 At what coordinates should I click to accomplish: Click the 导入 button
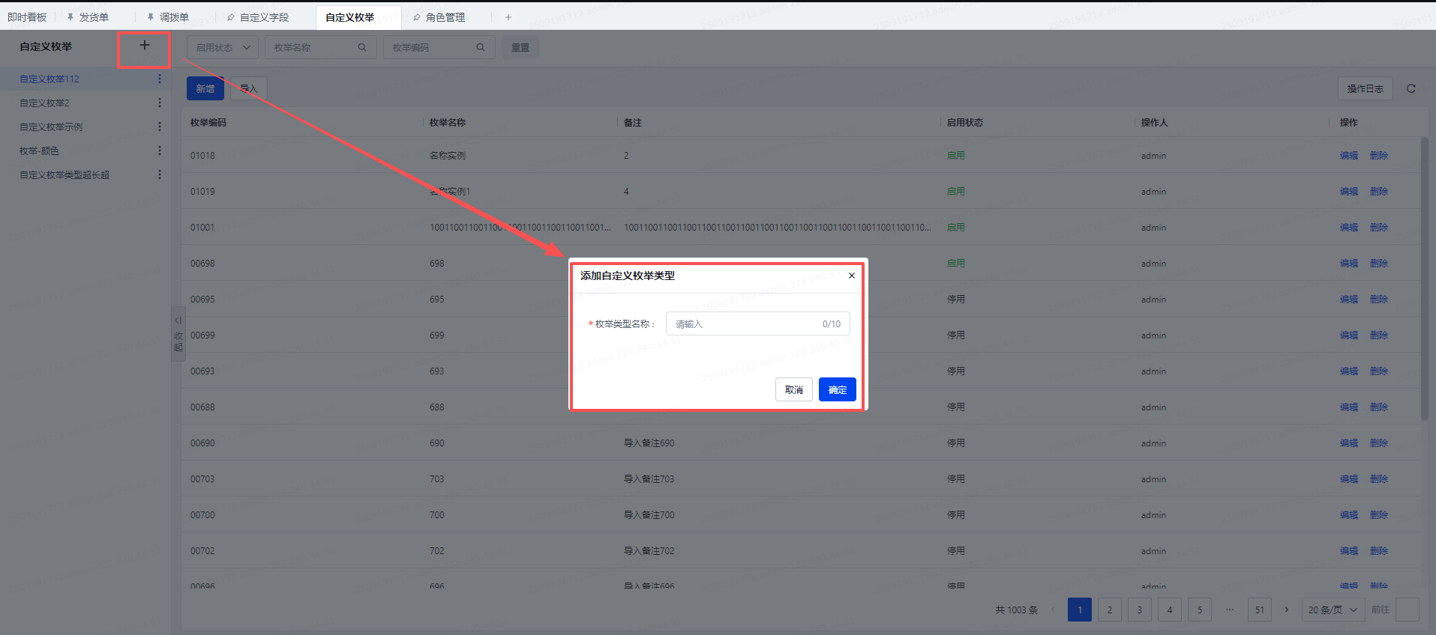click(249, 88)
